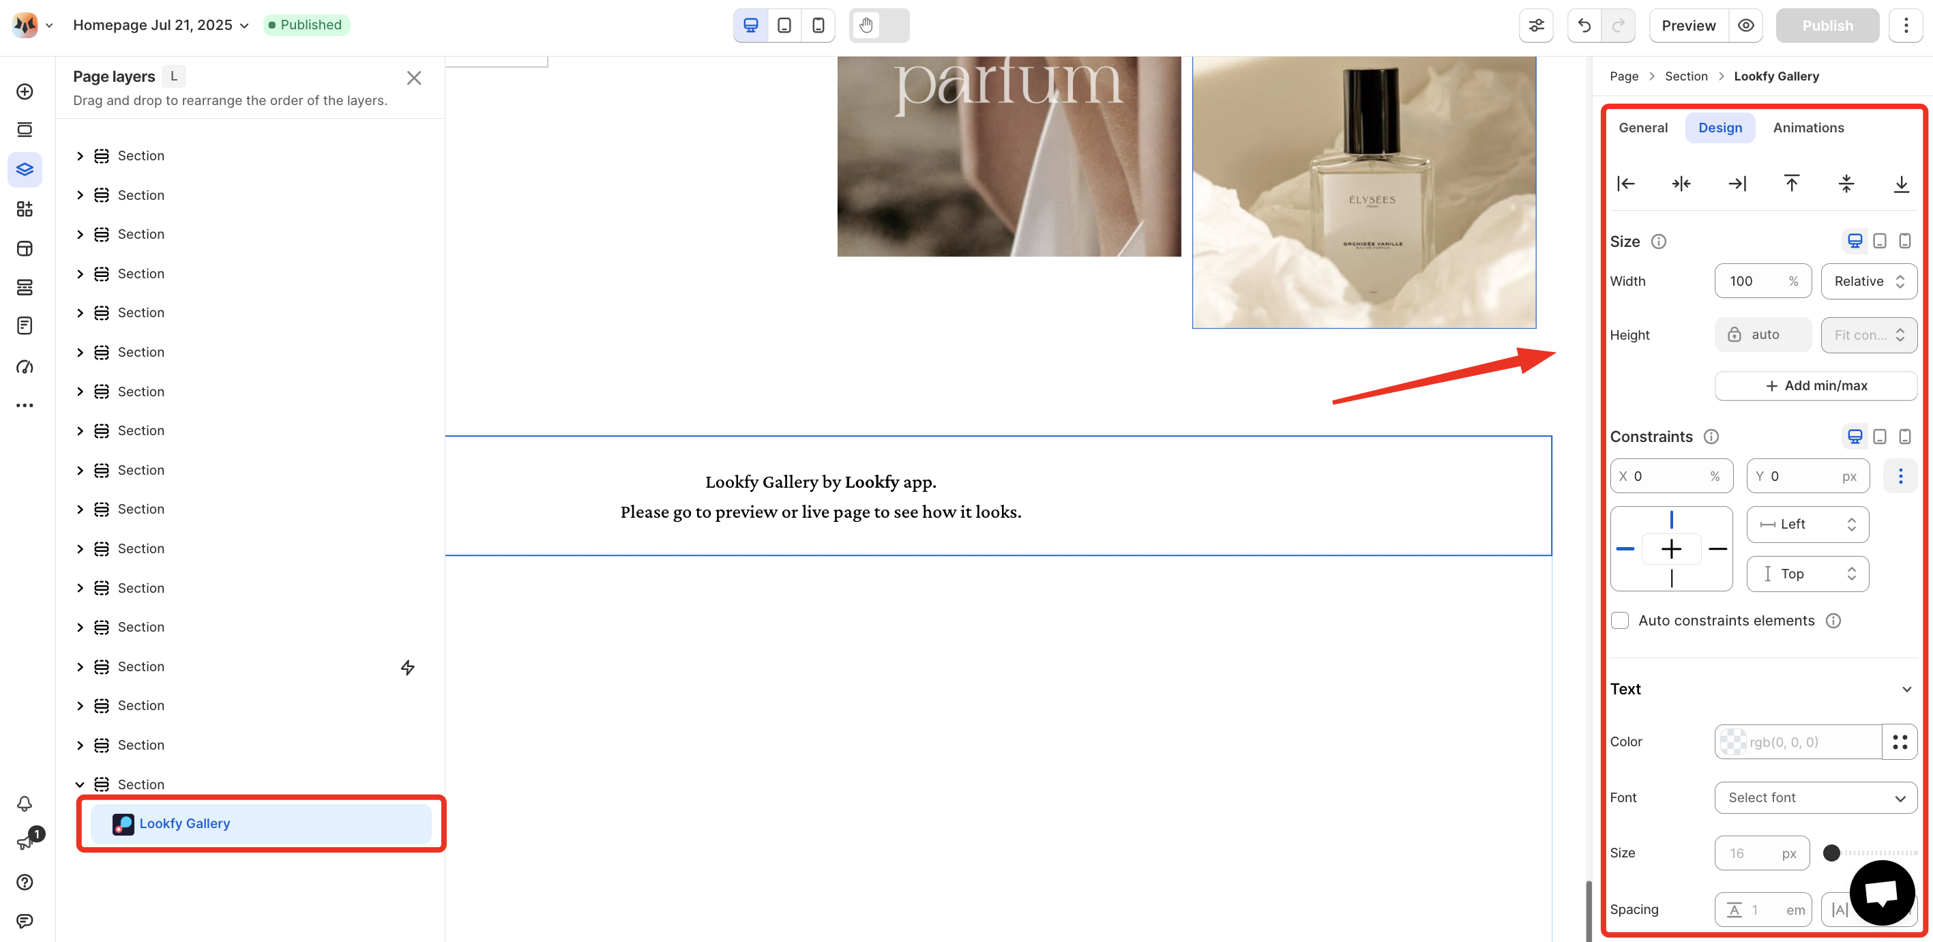Switch to the Design tab
Image resolution: width=1933 pixels, height=942 pixels.
pyautogui.click(x=1720, y=128)
